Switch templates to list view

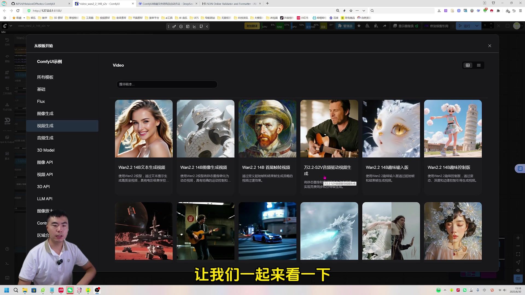coord(479,65)
